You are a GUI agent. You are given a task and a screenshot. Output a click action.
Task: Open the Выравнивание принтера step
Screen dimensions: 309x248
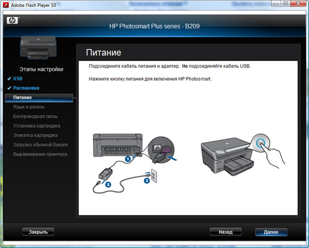click(x=40, y=154)
